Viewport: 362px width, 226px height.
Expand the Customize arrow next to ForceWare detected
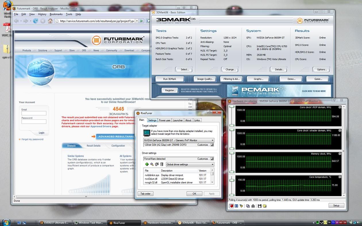tap(212, 159)
